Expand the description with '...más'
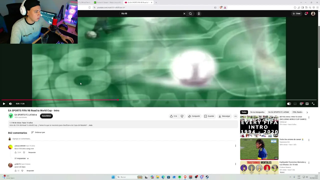The image size is (320, 180). (90, 125)
